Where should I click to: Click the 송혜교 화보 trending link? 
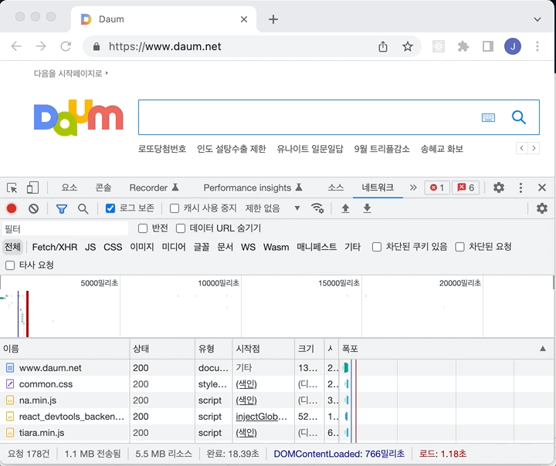442,149
